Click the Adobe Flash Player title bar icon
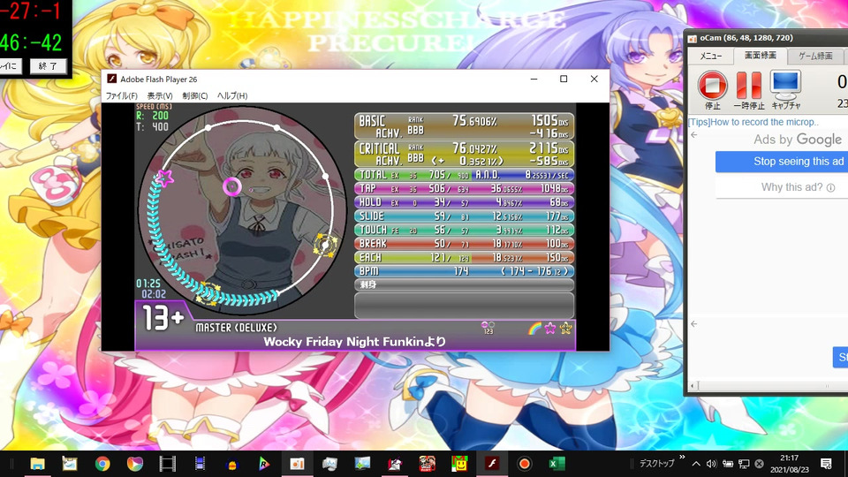Screen dimensions: 848x477 click(x=112, y=79)
